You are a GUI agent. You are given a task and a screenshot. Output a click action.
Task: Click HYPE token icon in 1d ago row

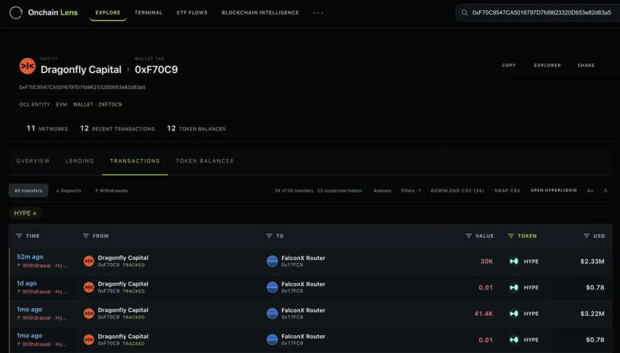tap(514, 287)
